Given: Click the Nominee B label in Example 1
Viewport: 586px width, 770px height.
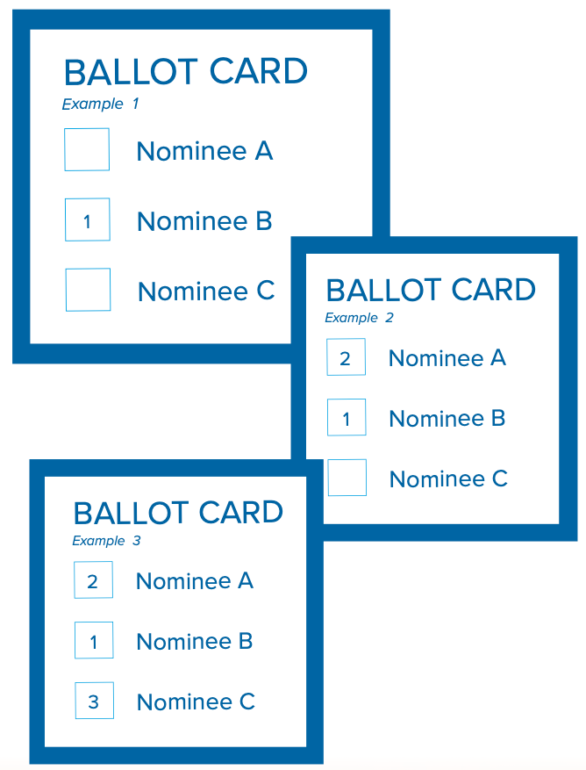Looking at the screenshot, I should coord(204,221).
